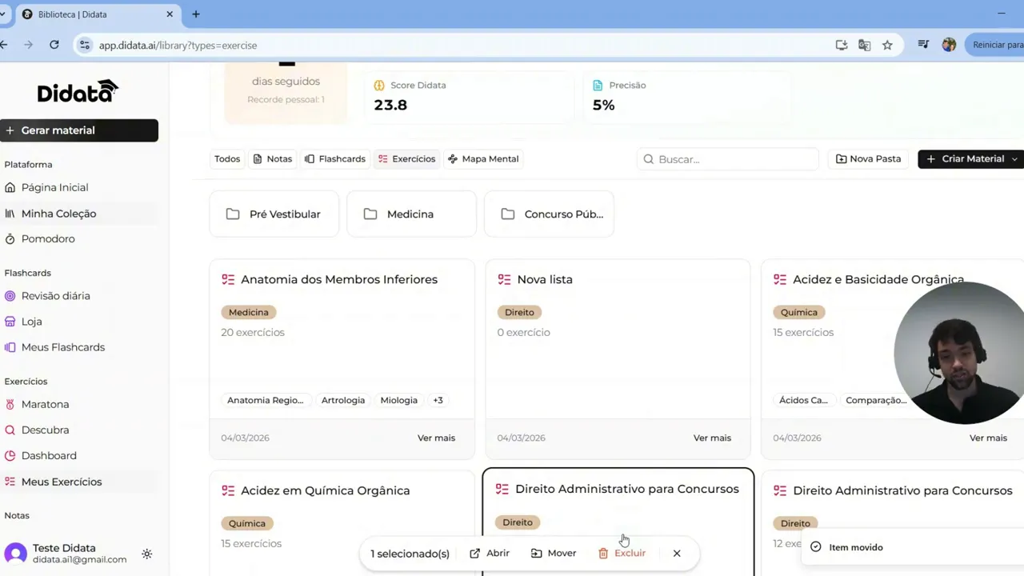Open Descubra in the sidebar
The height and width of the screenshot is (576, 1024).
[x=45, y=430]
